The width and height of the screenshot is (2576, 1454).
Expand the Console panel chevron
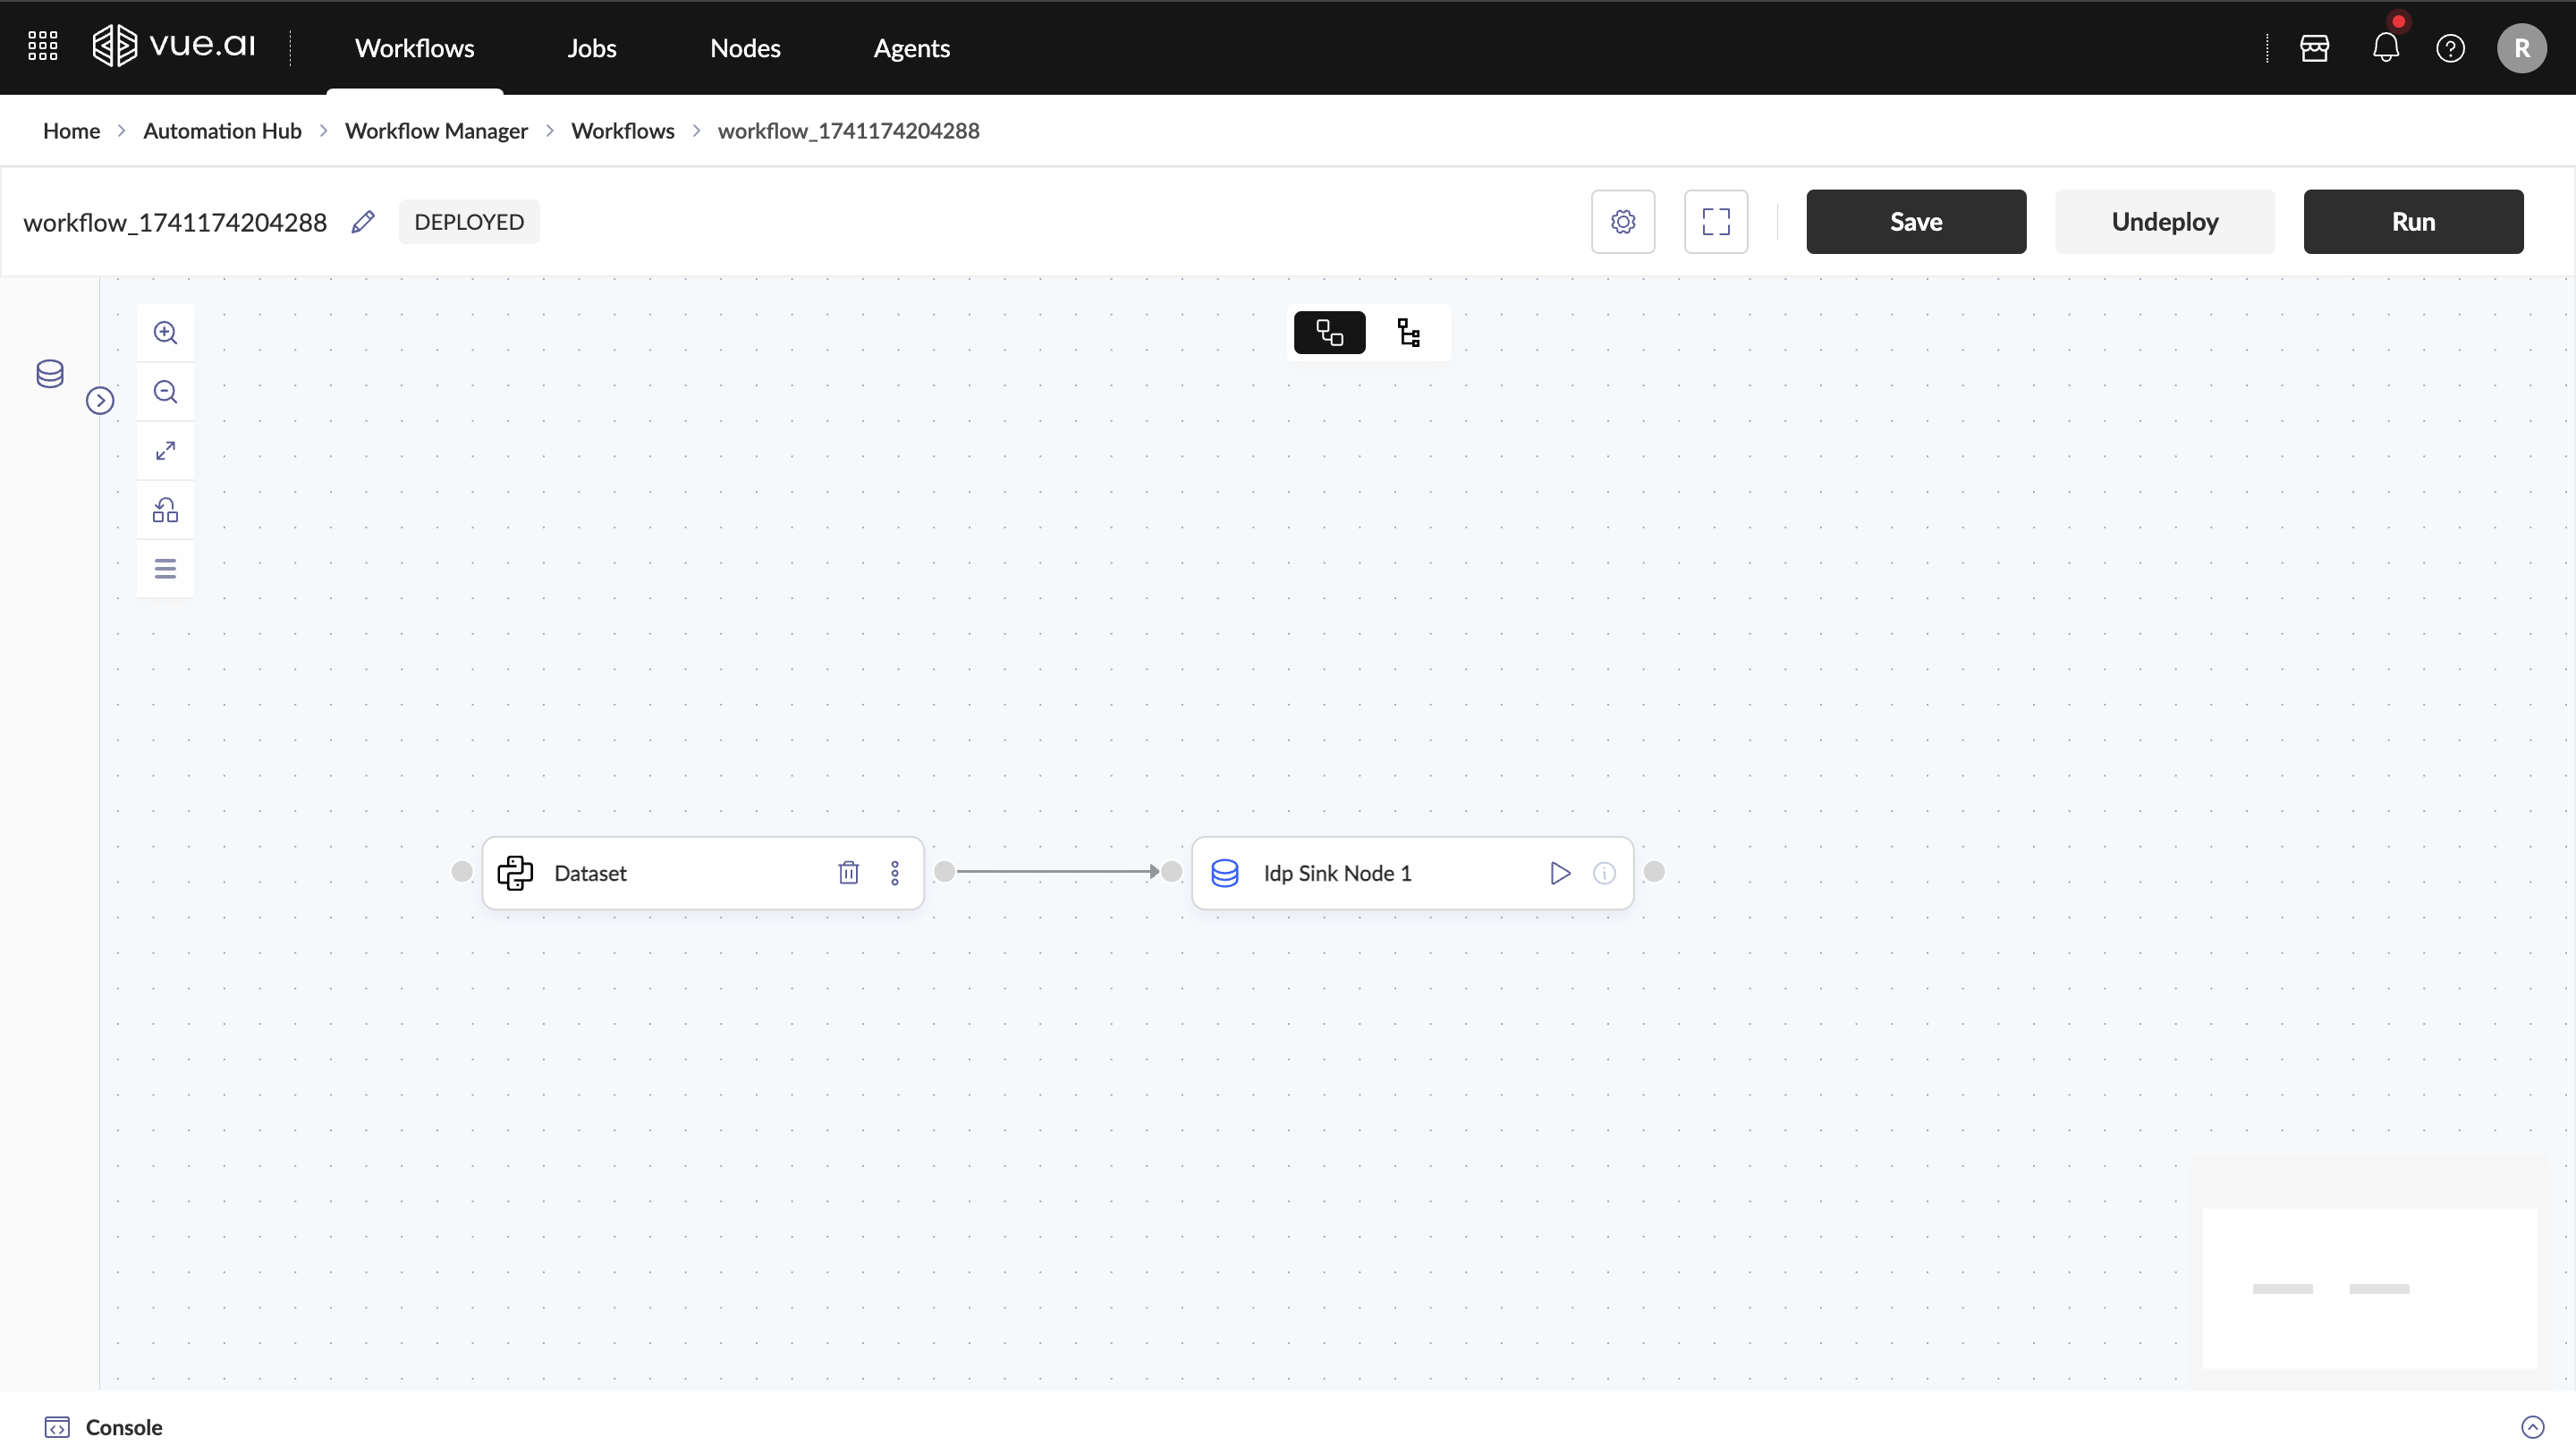[2532, 1427]
